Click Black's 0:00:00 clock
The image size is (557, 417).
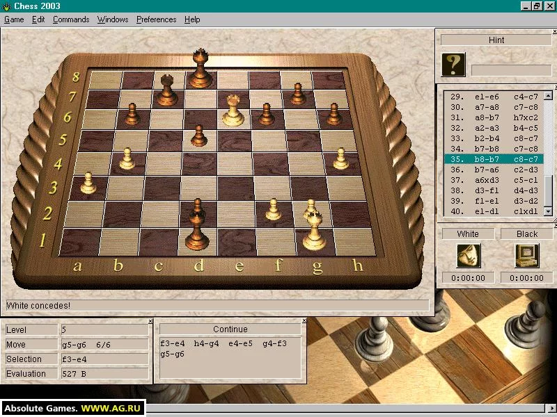point(527,277)
